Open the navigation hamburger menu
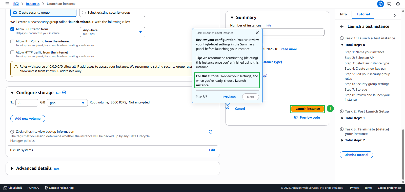This screenshot has width=405, height=192. pos(7,4)
